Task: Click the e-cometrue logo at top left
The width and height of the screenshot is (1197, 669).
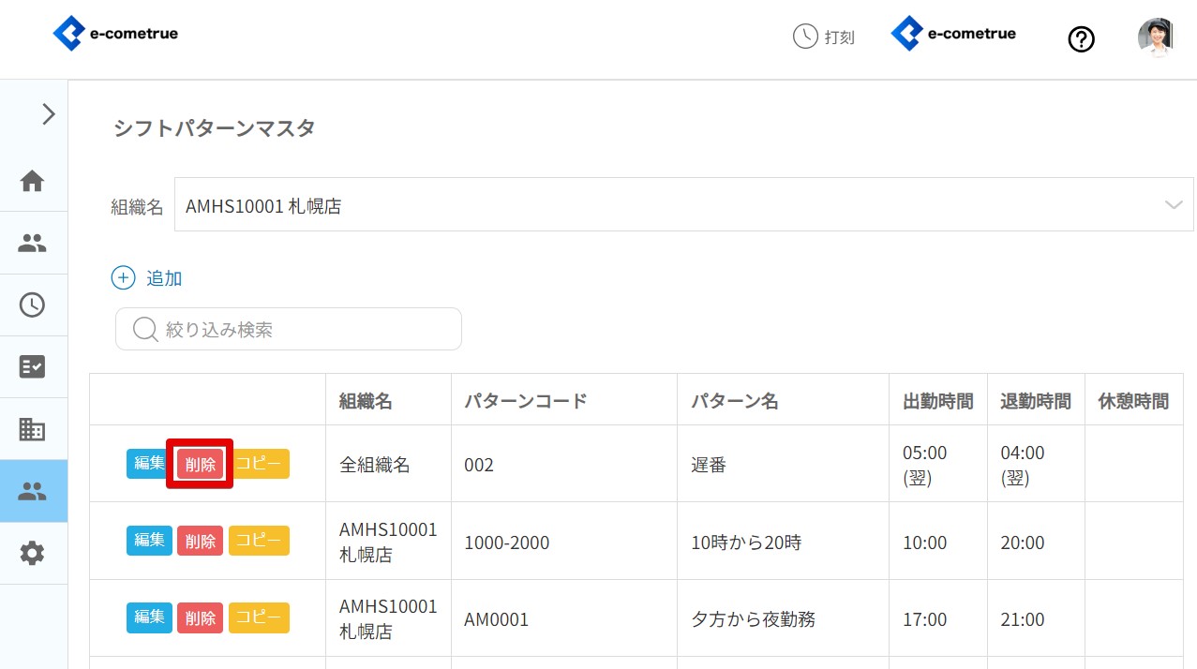Action: pyautogui.click(x=116, y=34)
